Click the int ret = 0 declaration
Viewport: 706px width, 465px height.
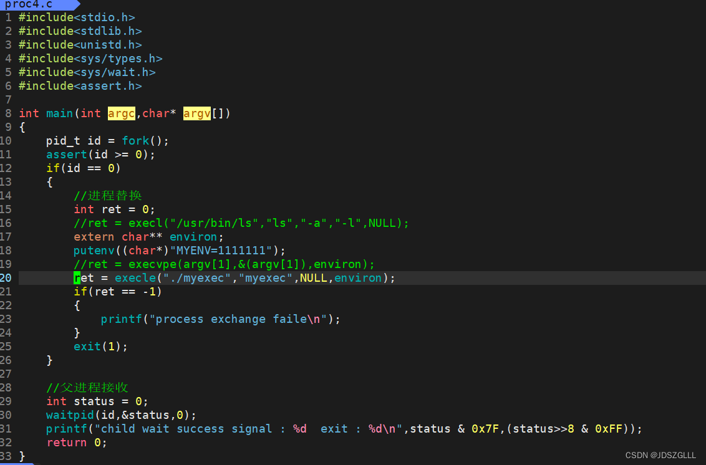[114, 209]
